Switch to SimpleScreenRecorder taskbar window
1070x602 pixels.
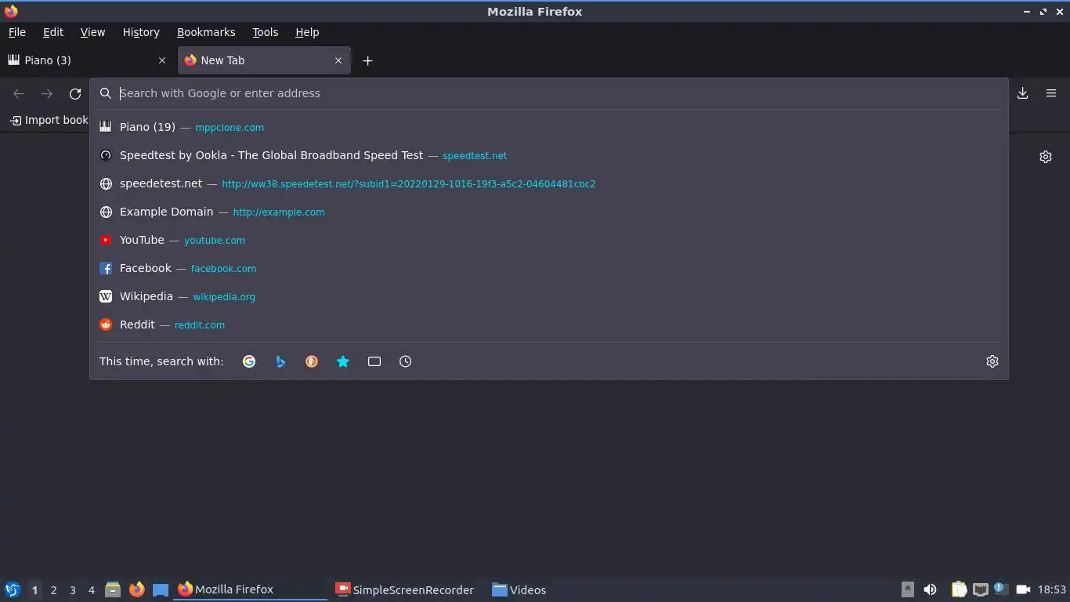pos(405,589)
